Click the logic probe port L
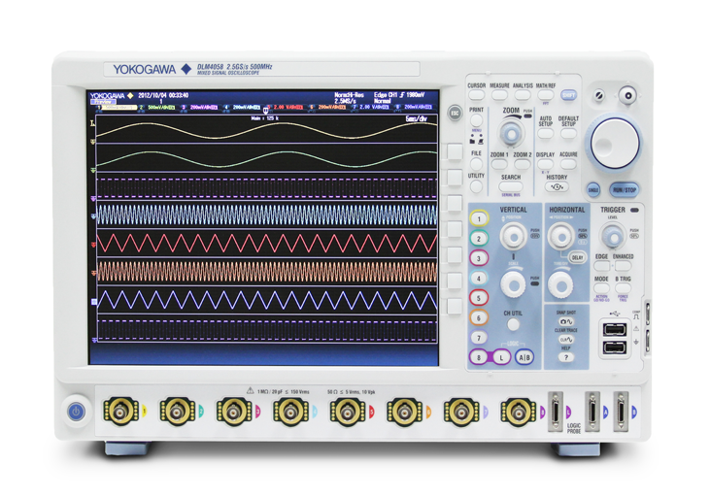The height and width of the screenshot is (497, 710). click(556, 412)
